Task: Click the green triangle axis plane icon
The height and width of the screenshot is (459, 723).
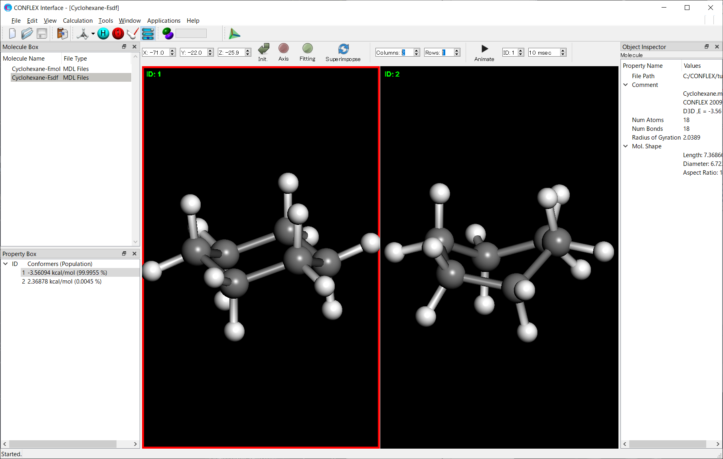Action: (234, 34)
